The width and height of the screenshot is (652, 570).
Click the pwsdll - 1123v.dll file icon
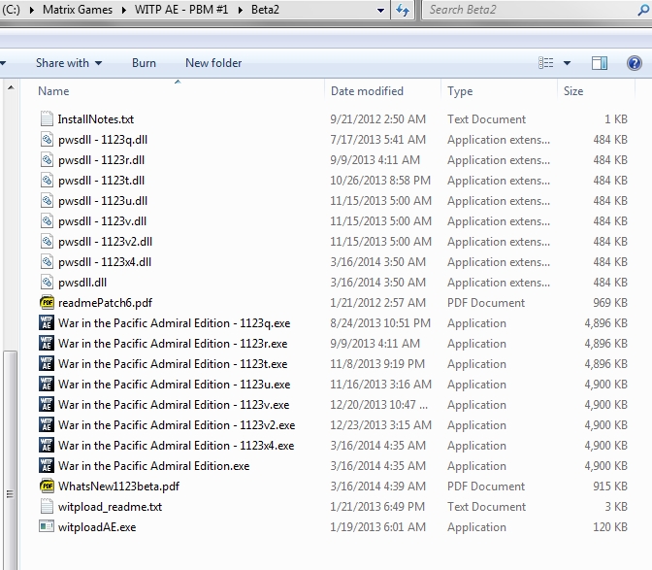pyautogui.click(x=47, y=221)
